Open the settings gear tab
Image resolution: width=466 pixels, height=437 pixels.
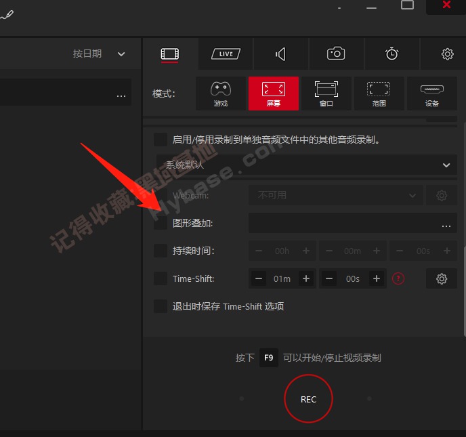point(447,54)
